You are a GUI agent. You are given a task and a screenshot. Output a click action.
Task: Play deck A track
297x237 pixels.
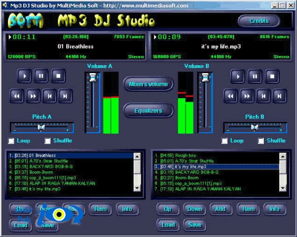coord(24,76)
